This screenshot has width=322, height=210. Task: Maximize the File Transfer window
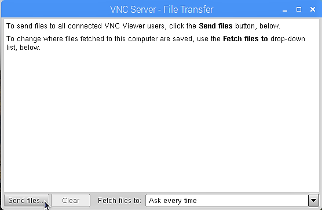coord(299,9)
